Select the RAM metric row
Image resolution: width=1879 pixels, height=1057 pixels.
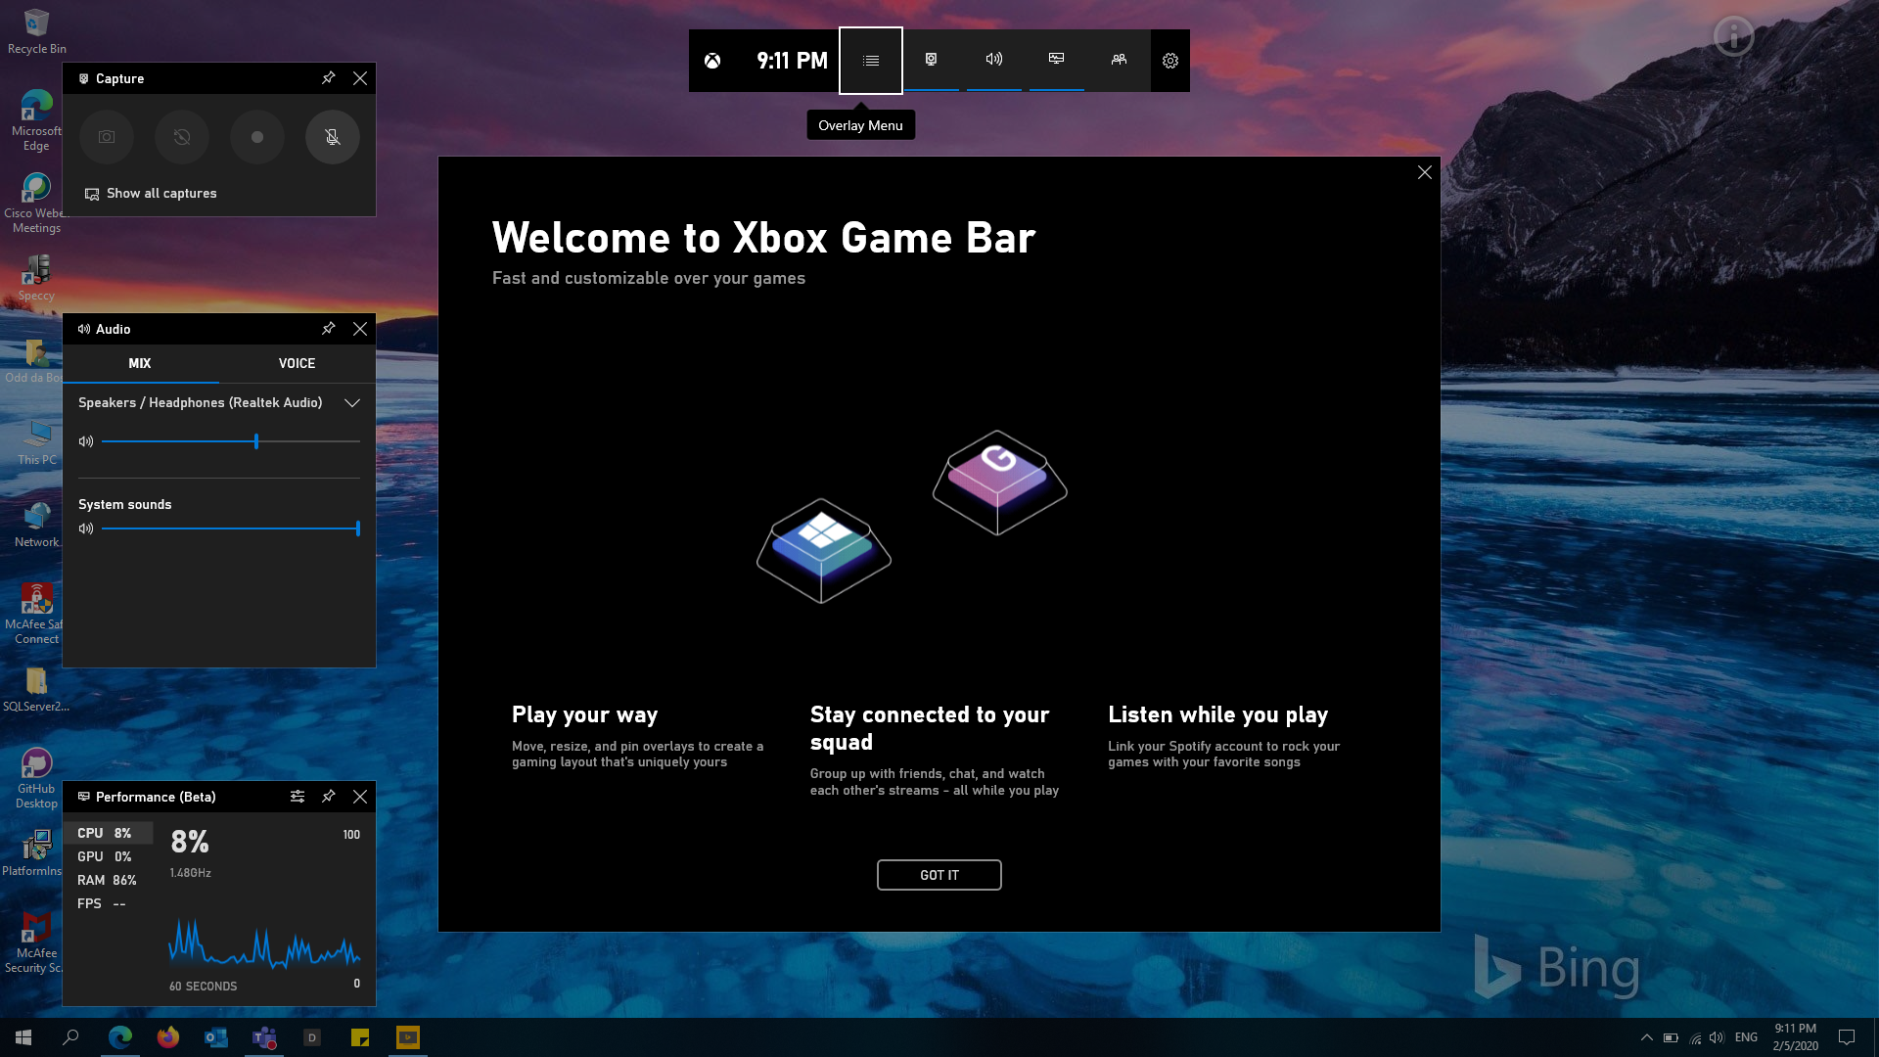pyautogui.click(x=110, y=880)
